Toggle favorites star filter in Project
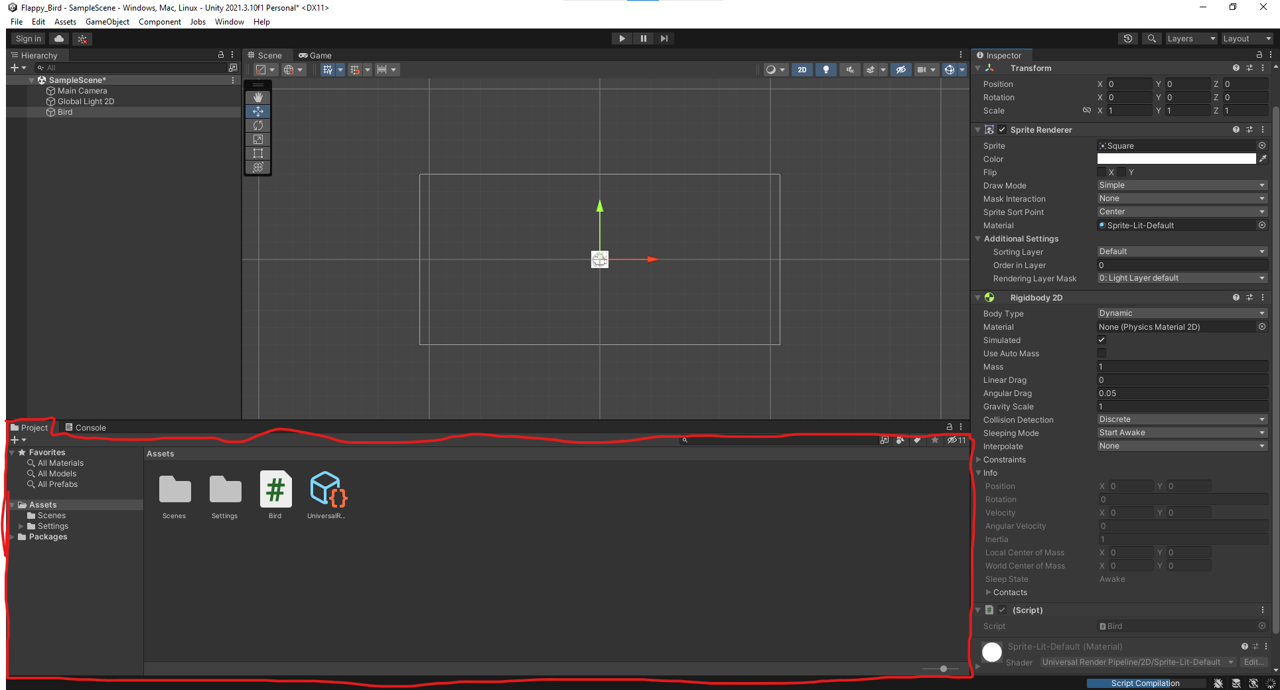 tap(935, 440)
